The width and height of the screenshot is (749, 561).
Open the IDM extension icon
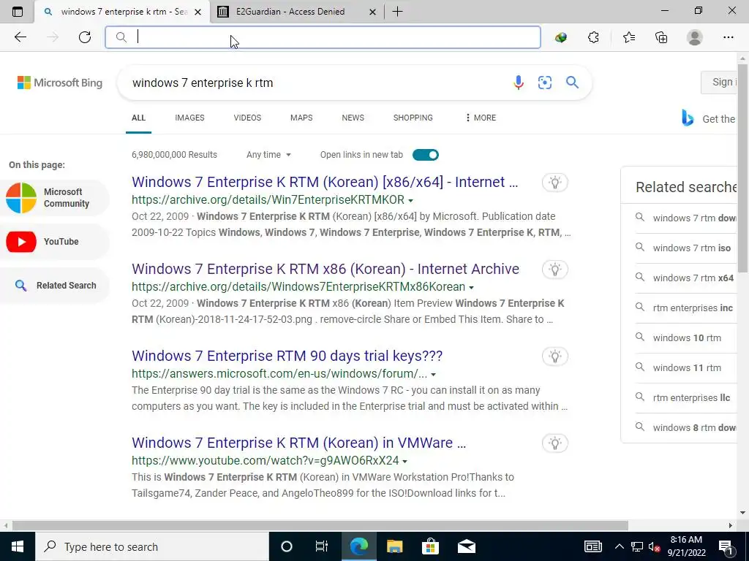coord(561,37)
